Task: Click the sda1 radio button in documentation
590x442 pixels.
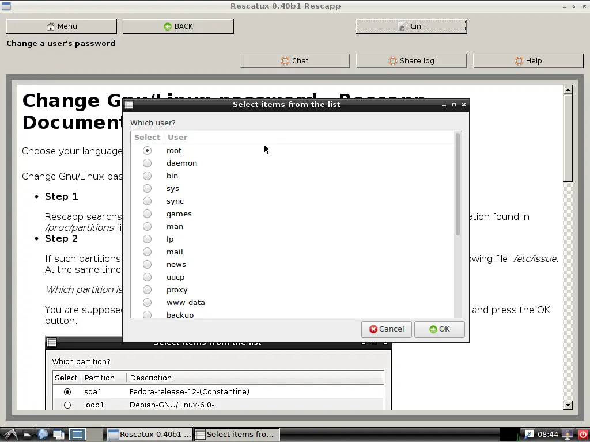Action: tap(67, 392)
